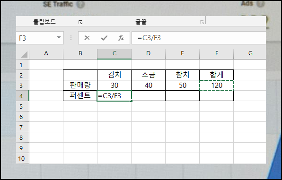Expand the Name Box dropdown arrow
This screenshot has width=282, height=180.
coord(59,37)
